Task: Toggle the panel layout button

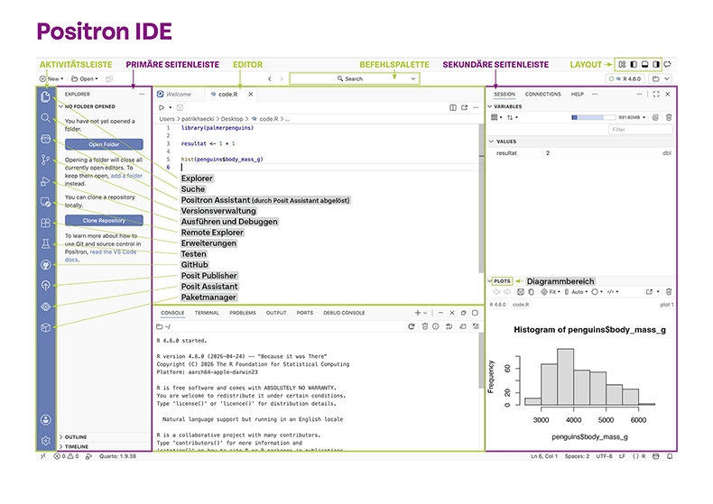Action: (644, 65)
